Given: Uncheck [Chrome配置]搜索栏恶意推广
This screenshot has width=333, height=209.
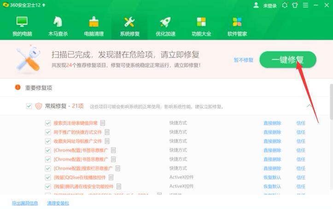Looking at the screenshot, I should [48, 168].
